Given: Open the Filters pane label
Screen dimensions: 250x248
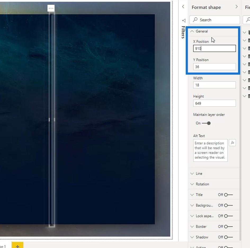Looking at the screenshot, I should [x=183, y=32].
